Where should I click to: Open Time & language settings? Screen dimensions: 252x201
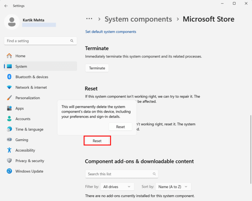(31, 129)
